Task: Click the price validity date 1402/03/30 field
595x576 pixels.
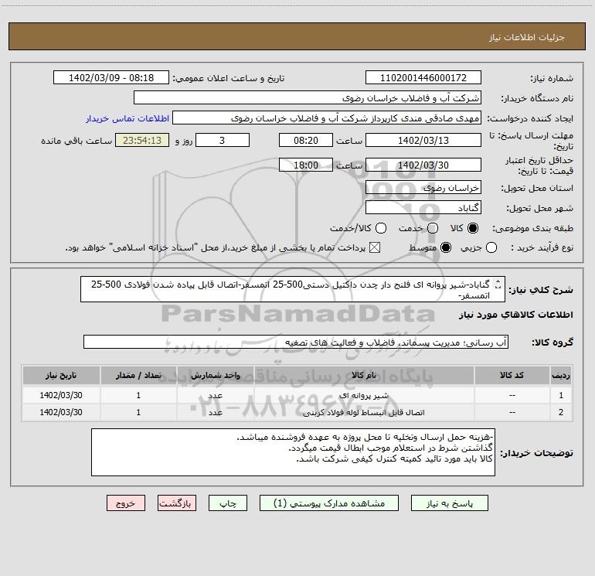Action: click(x=423, y=165)
